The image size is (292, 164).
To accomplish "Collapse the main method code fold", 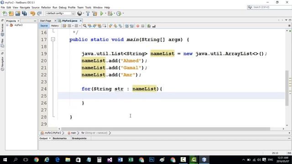I will [53, 39].
